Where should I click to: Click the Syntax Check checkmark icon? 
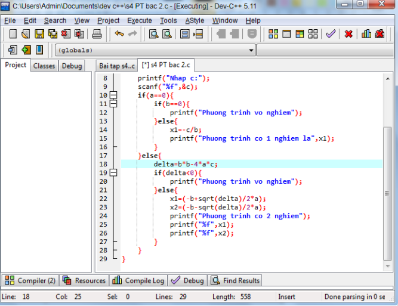[x=331, y=34]
